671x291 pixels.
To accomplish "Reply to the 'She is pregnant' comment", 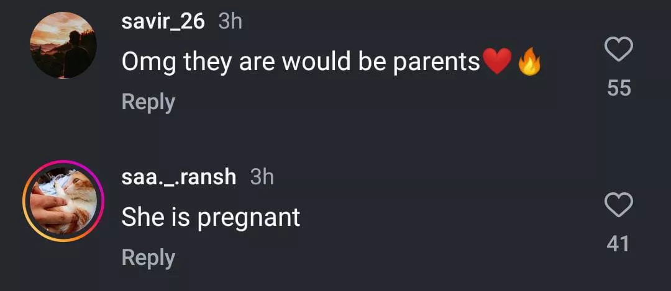I will click(x=148, y=257).
